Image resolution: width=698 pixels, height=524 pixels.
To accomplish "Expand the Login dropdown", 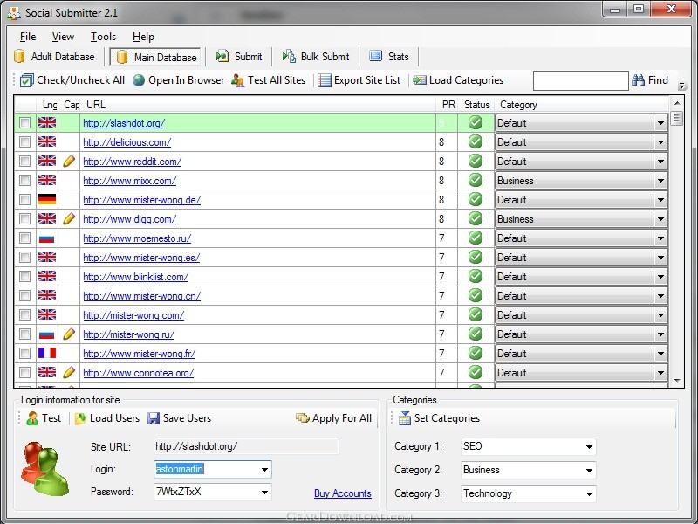I will point(264,469).
